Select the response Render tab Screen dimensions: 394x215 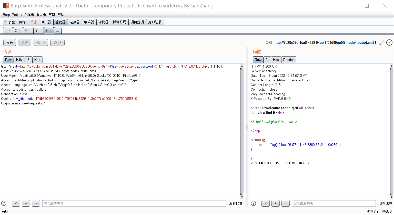[289, 60]
